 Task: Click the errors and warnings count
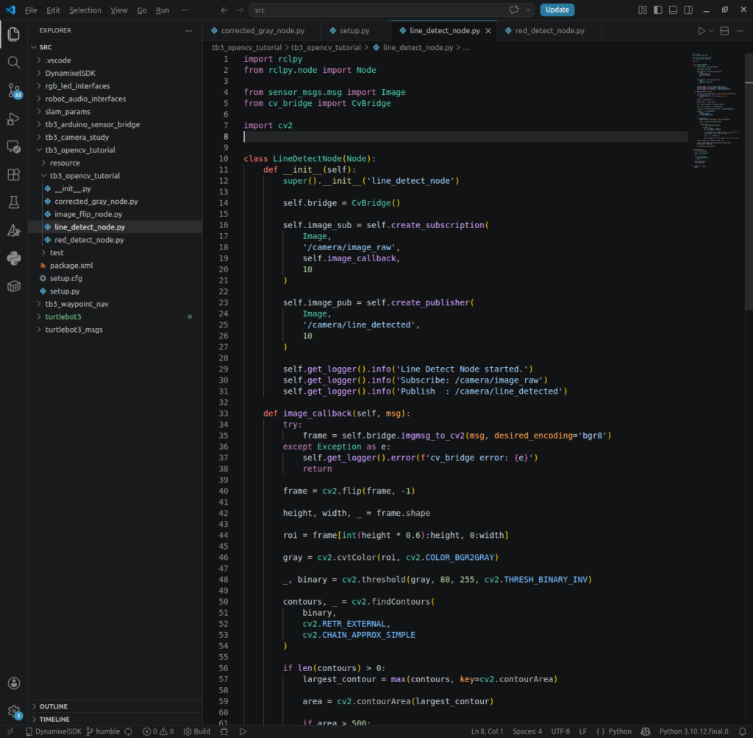pos(158,731)
